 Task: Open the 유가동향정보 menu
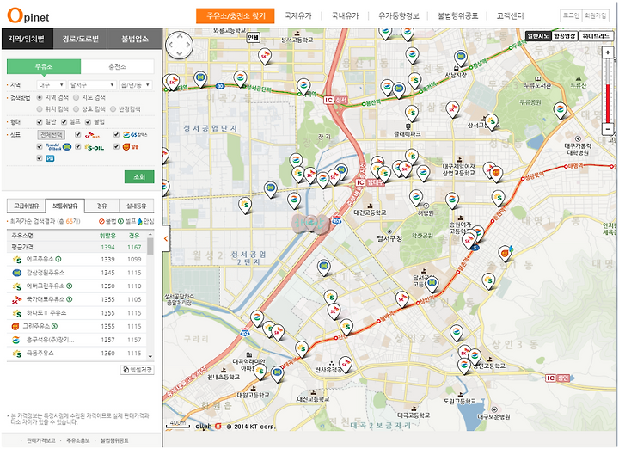[399, 15]
